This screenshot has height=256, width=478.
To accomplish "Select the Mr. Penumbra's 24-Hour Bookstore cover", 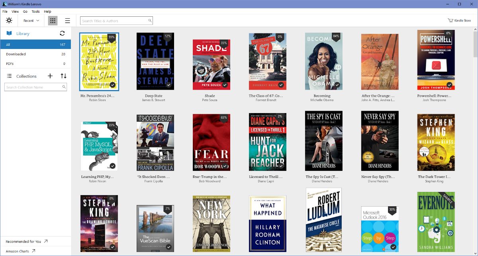I will [99, 62].
